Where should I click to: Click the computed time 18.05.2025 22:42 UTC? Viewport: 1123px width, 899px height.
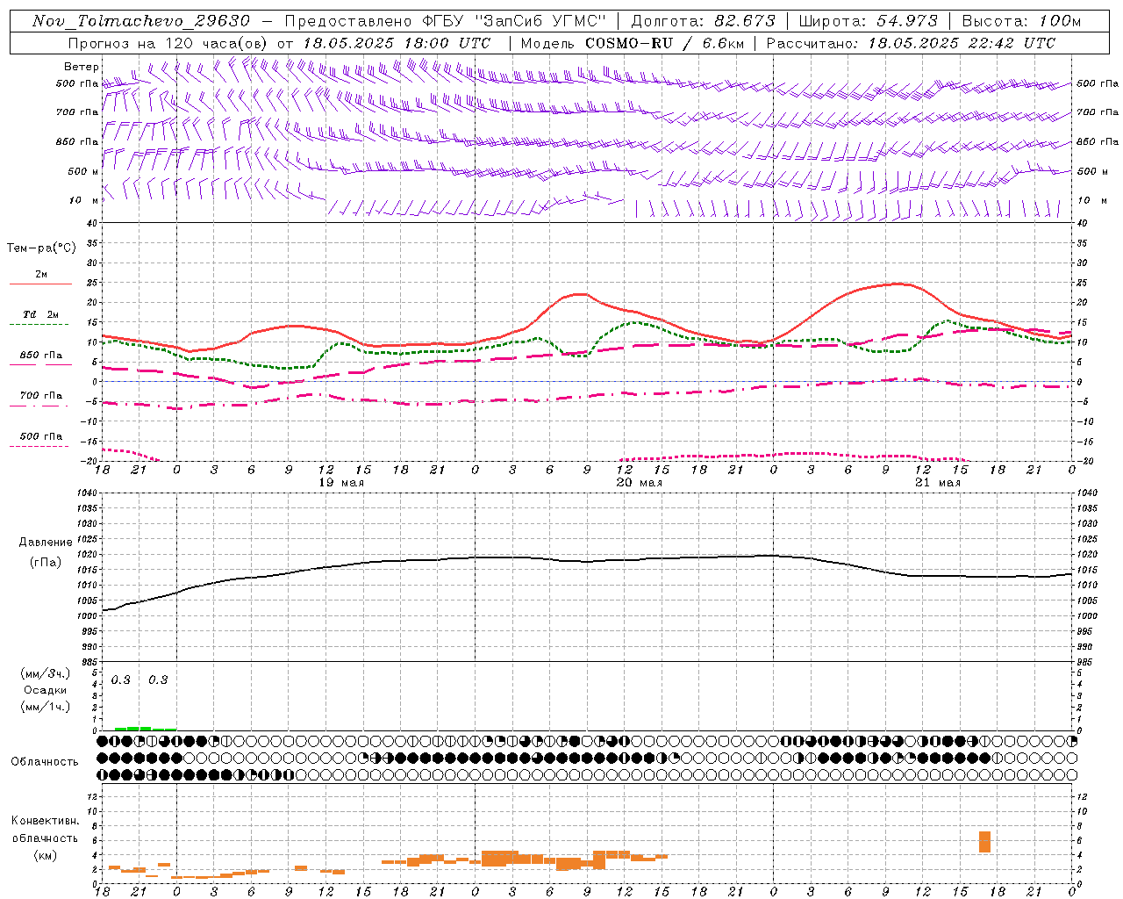click(962, 43)
